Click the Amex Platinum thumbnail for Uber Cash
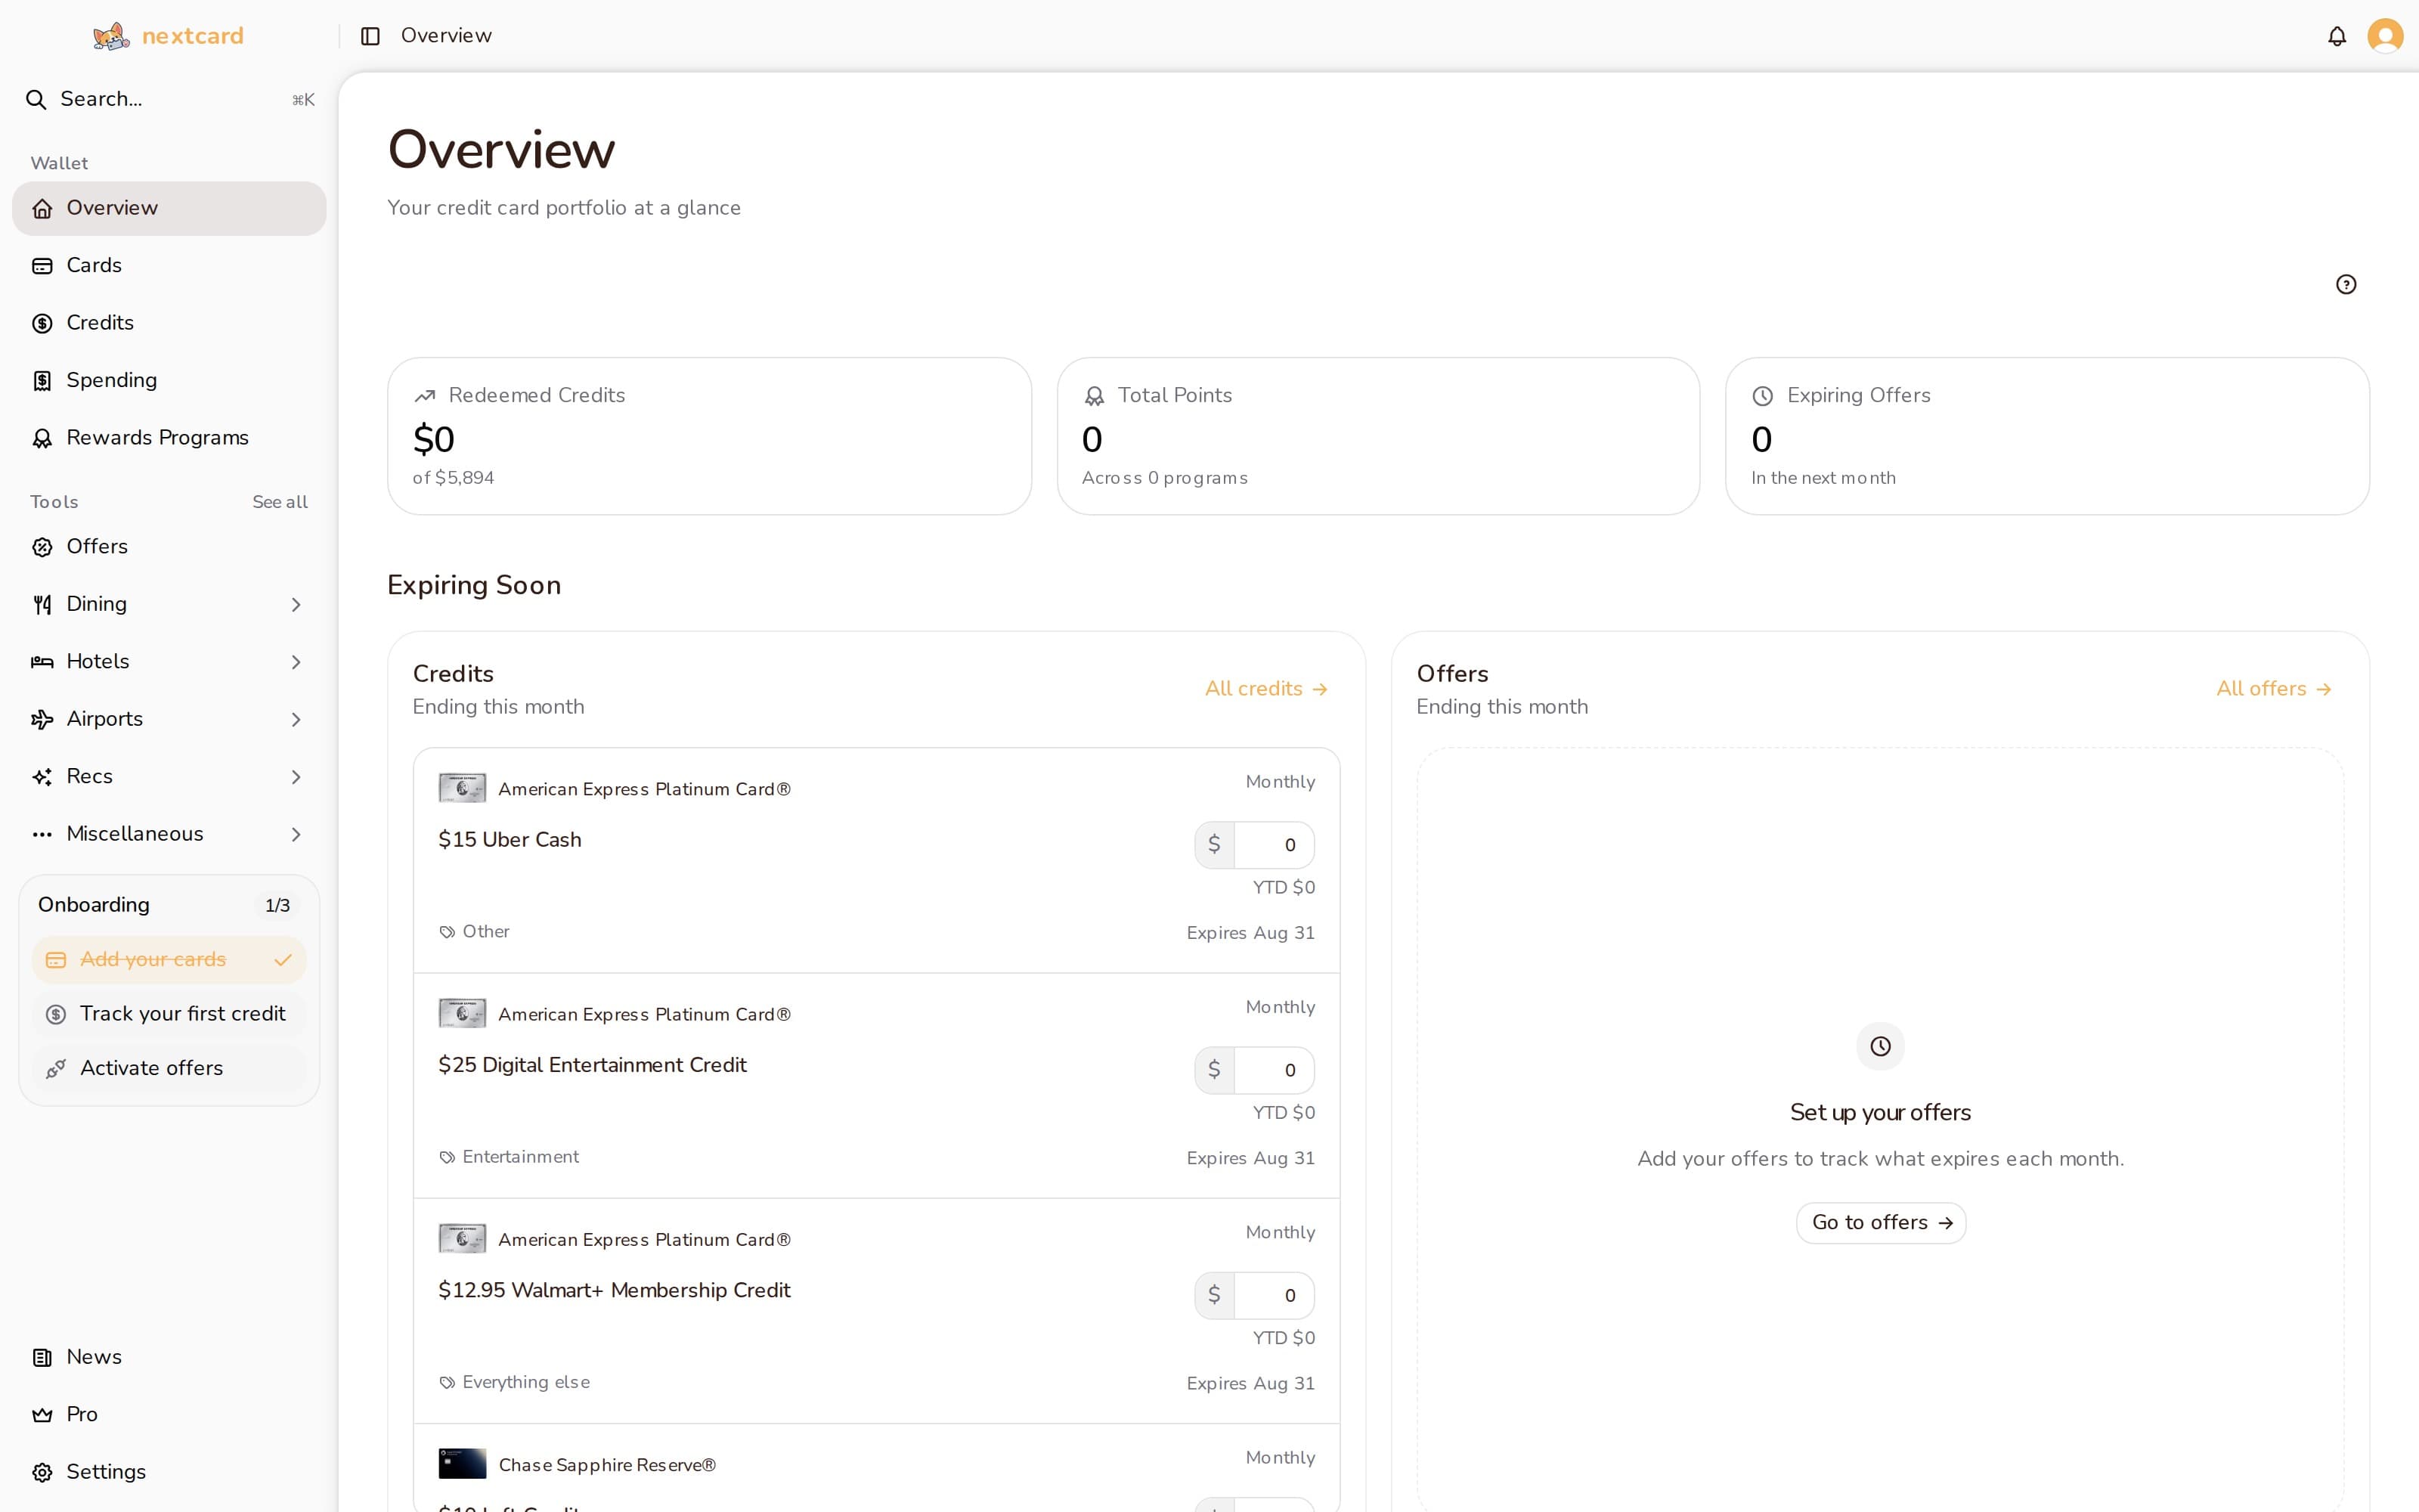Screen dimensions: 2419x1512 (462, 788)
